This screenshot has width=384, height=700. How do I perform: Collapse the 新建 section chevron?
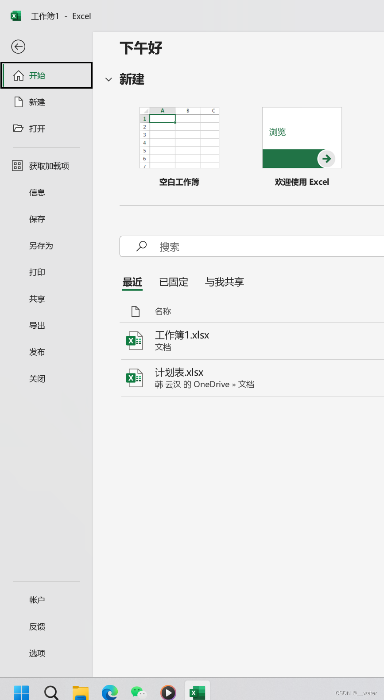pos(109,80)
